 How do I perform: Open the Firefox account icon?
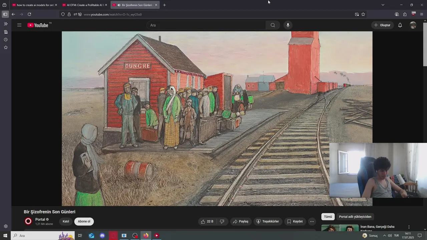(x=397, y=14)
